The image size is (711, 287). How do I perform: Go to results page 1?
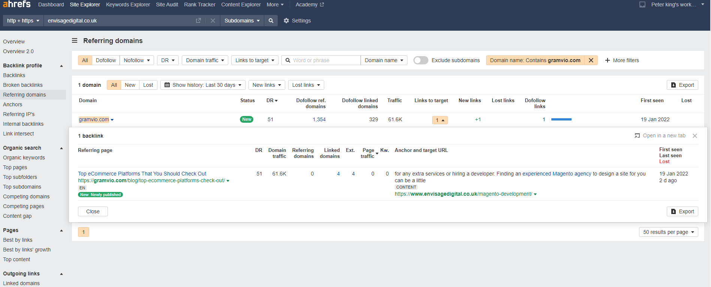84,232
